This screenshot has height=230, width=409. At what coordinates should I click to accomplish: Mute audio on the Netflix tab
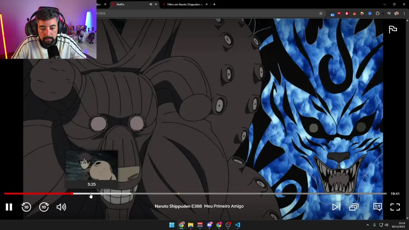pyautogui.click(x=150, y=4)
